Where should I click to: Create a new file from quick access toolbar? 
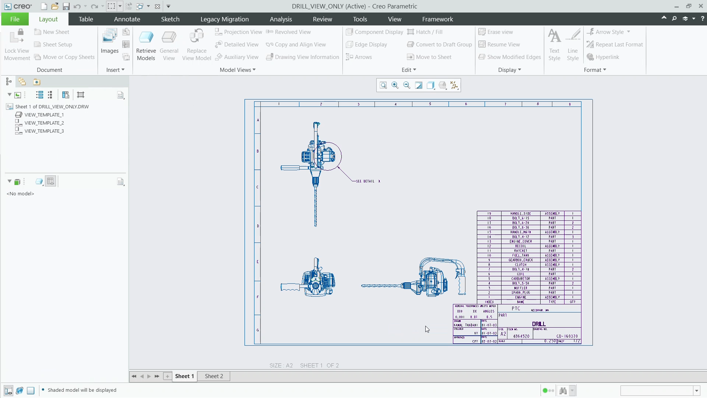[44, 6]
